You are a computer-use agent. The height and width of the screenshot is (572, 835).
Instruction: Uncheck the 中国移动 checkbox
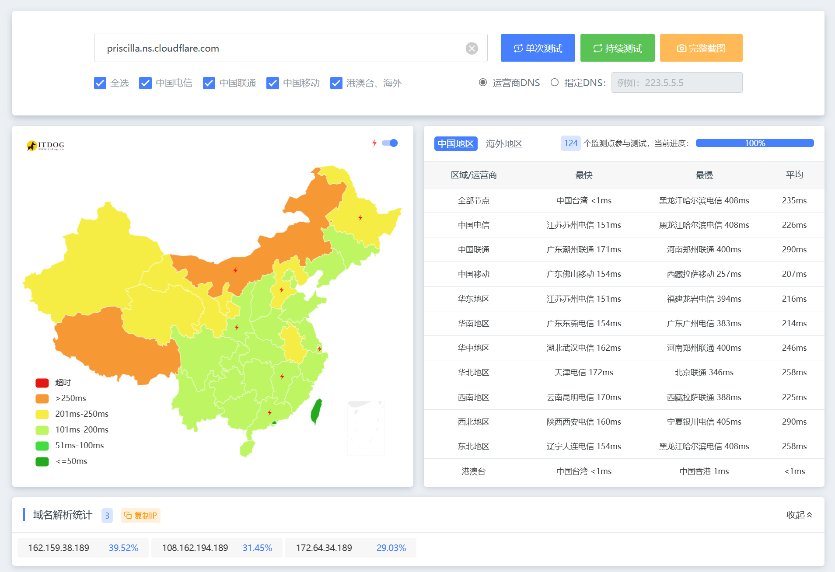(273, 83)
